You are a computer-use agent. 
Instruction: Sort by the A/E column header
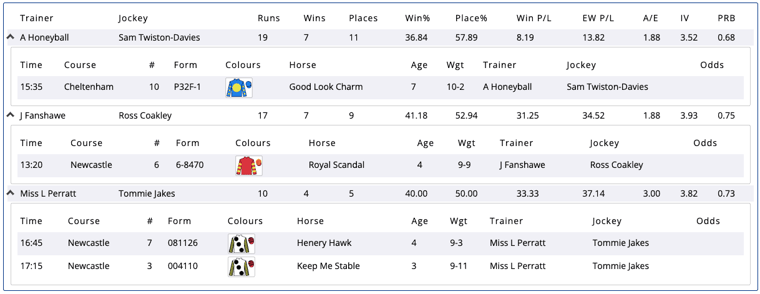pyautogui.click(x=650, y=18)
